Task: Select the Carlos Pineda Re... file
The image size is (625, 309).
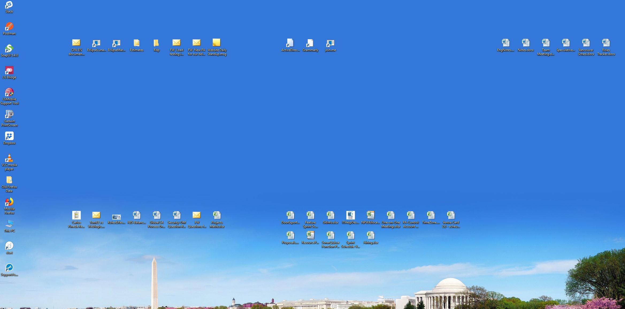Action: pyautogui.click(x=76, y=220)
